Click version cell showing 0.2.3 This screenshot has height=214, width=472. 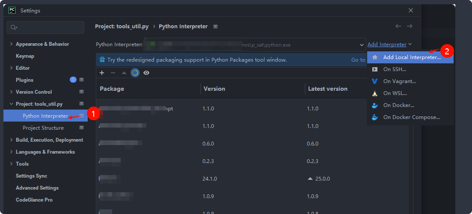pos(208,161)
